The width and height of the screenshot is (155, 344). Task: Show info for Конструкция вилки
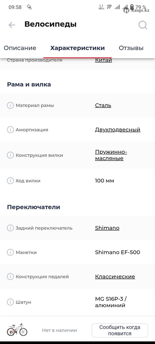coord(10,155)
